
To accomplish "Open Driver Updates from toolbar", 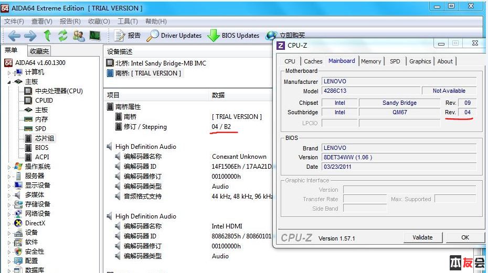I will point(174,36).
